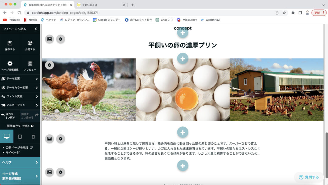The image size is (328, 185).
Task: Add block with plus below the description paragraph
Action: pos(183,166)
